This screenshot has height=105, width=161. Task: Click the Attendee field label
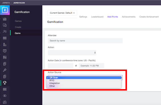(52, 35)
